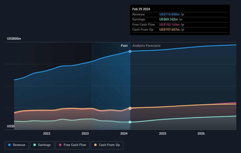Click the 2026 x-axis label
This screenshot has width=241, height=153.
[201, 133]
